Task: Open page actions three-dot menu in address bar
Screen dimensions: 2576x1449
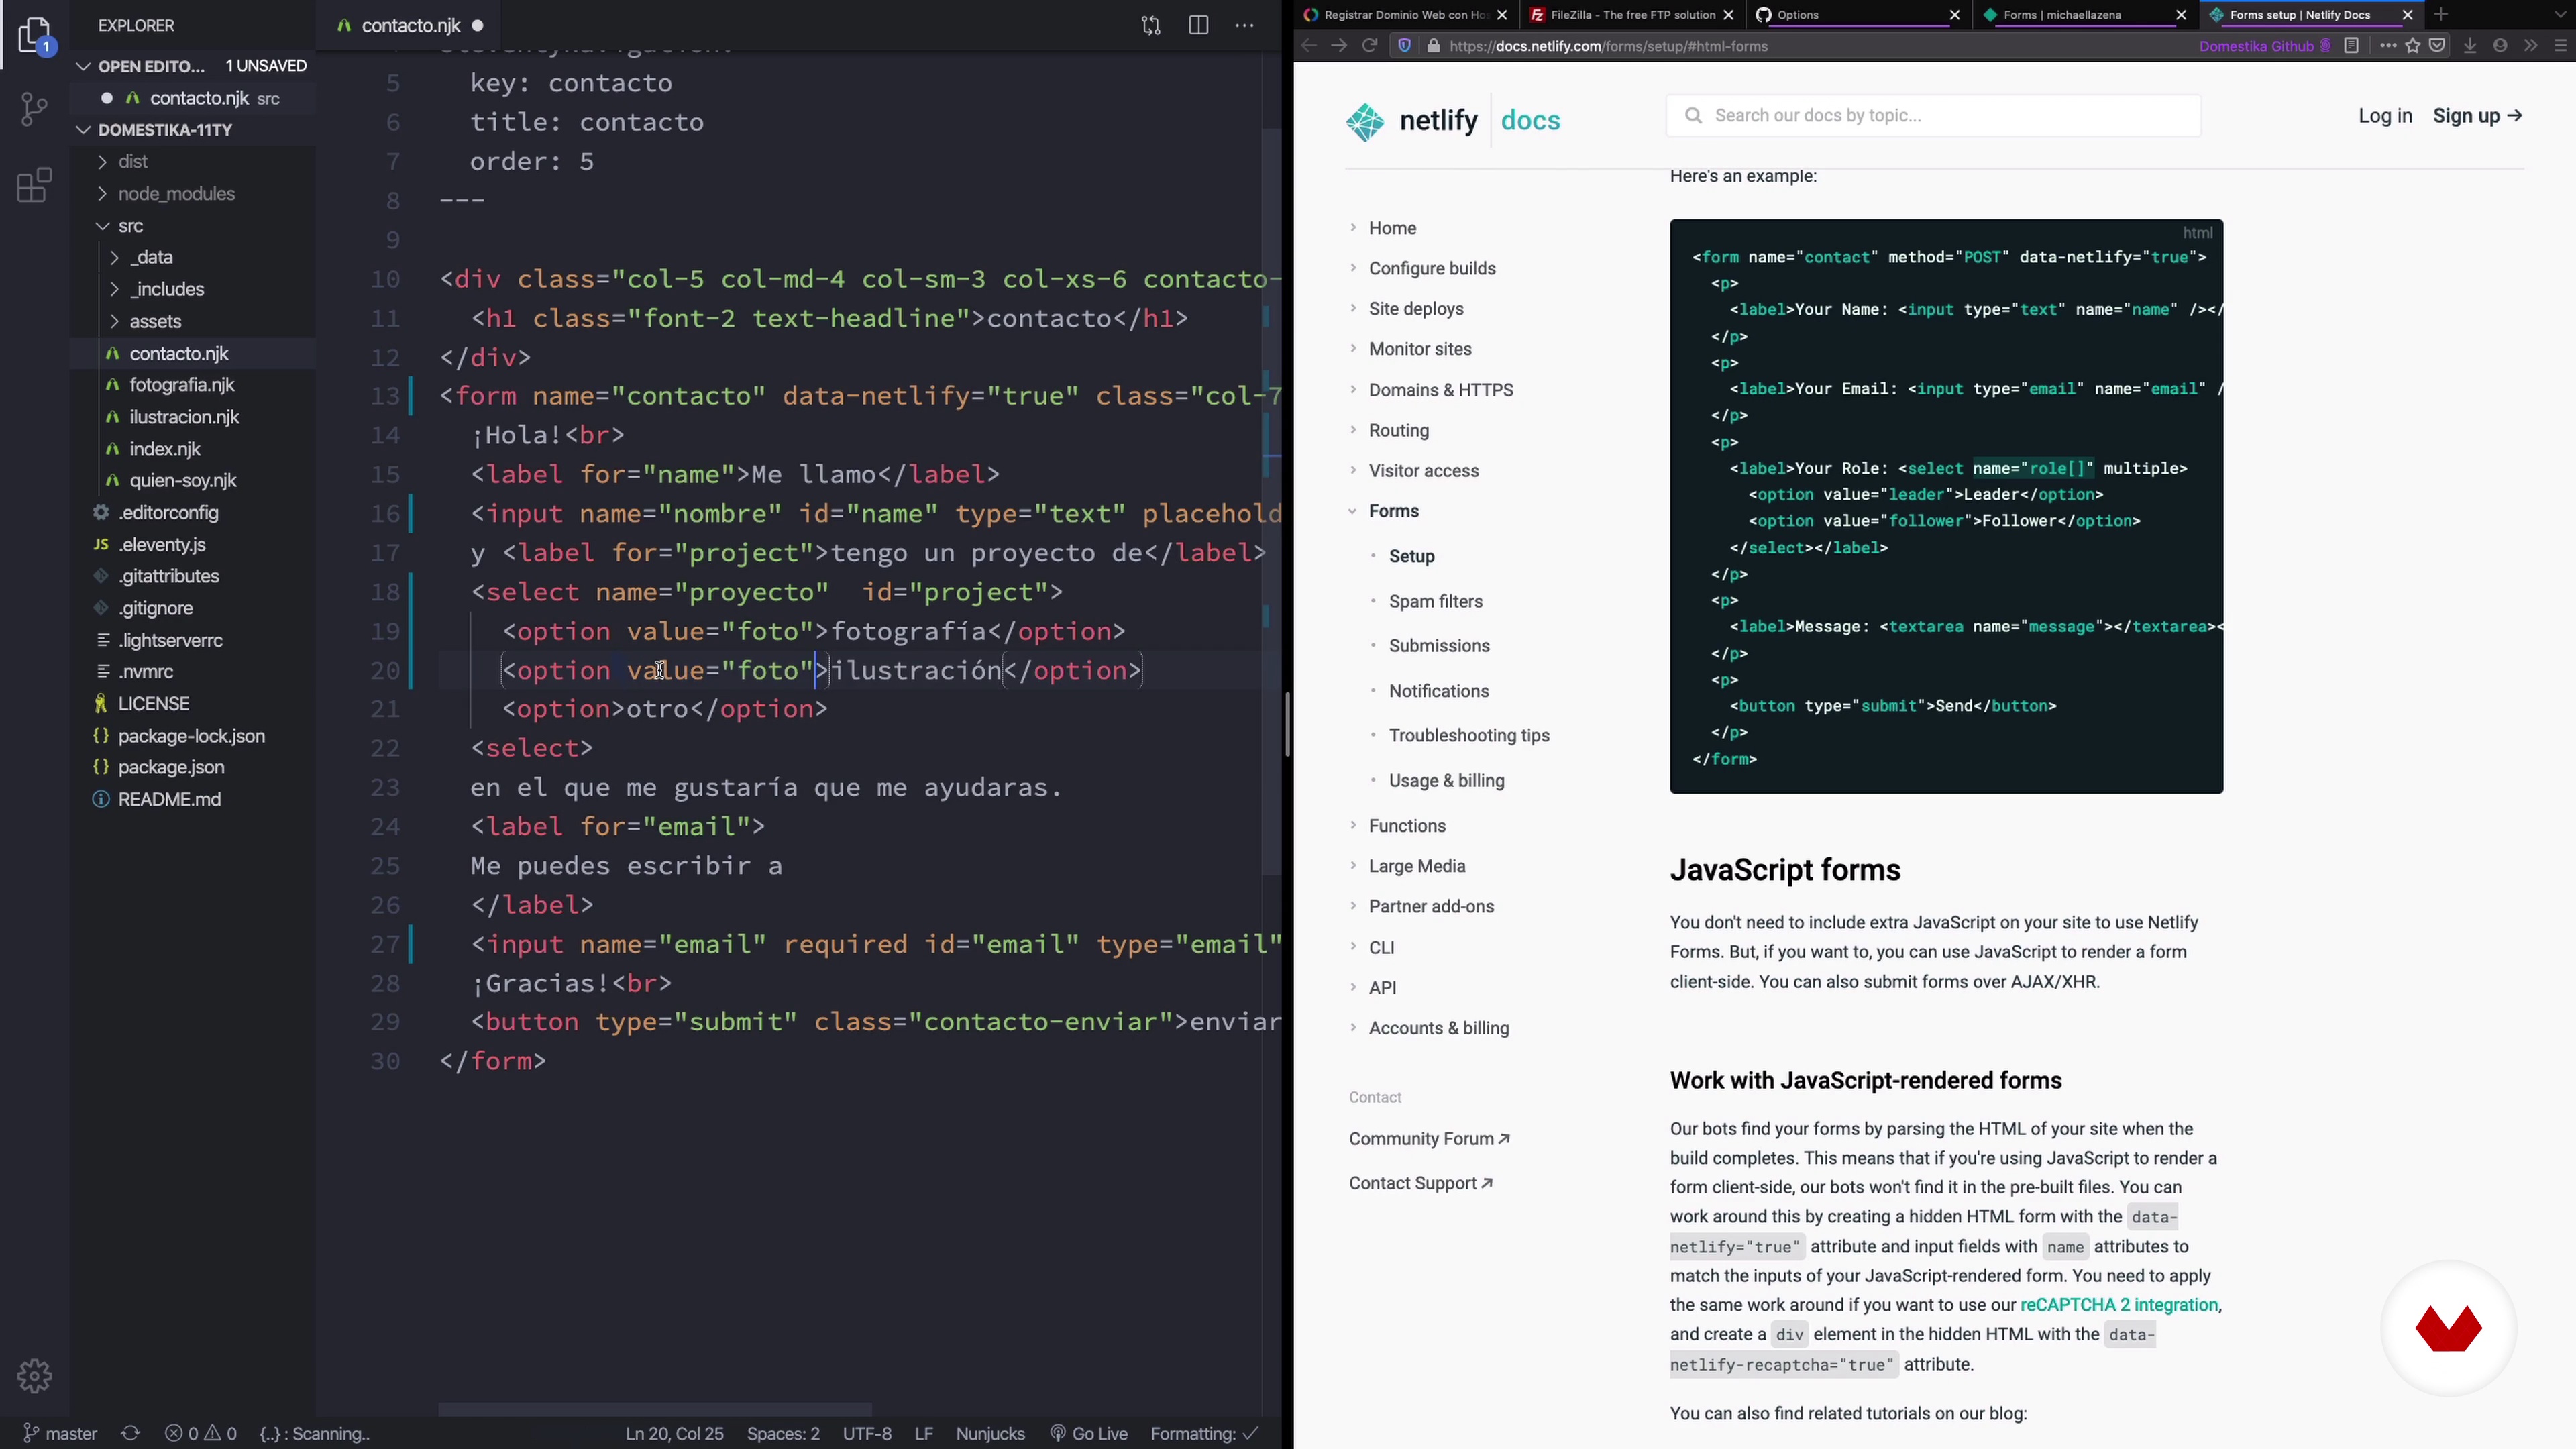Action: click(x=2388, y=46)
